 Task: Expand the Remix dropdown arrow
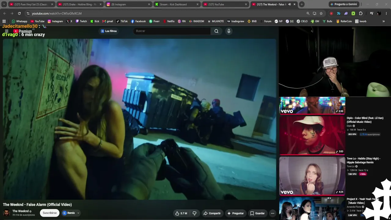pos(78,213)
